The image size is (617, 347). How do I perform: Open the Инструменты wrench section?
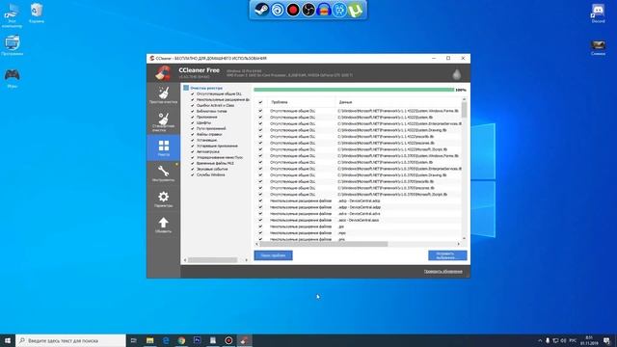(163, 173)
